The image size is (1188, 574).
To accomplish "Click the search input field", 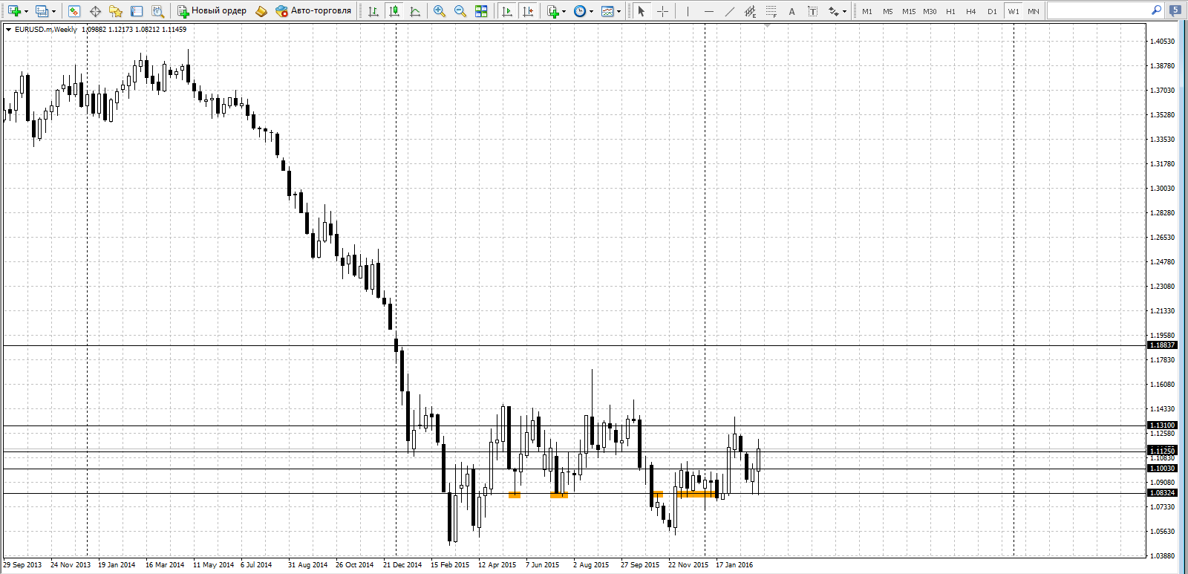I will click(1097, 10).
